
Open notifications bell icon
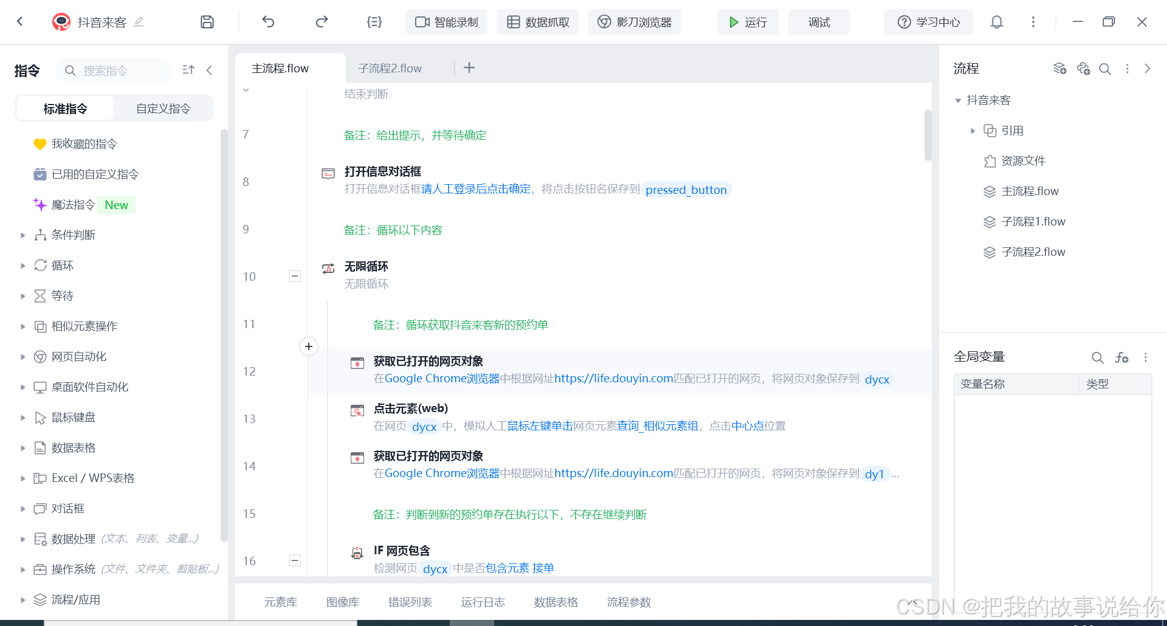tap(997, 22)
